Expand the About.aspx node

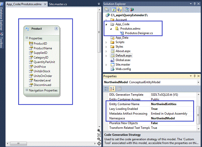point(106,51)
